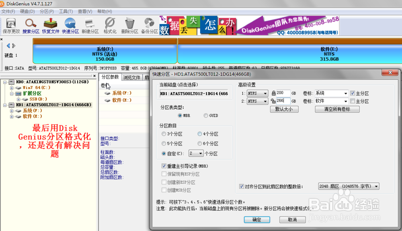Screen dimensions: 402x231
Task: Click the DiskGenius data recovery banner ad
Action: [x=249, y=26]
